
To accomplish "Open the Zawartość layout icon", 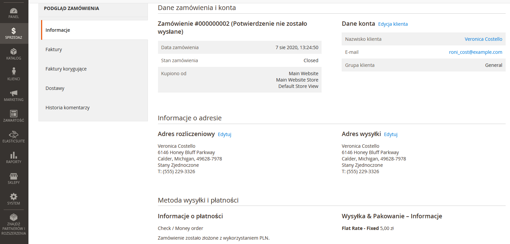I will 14,114.
